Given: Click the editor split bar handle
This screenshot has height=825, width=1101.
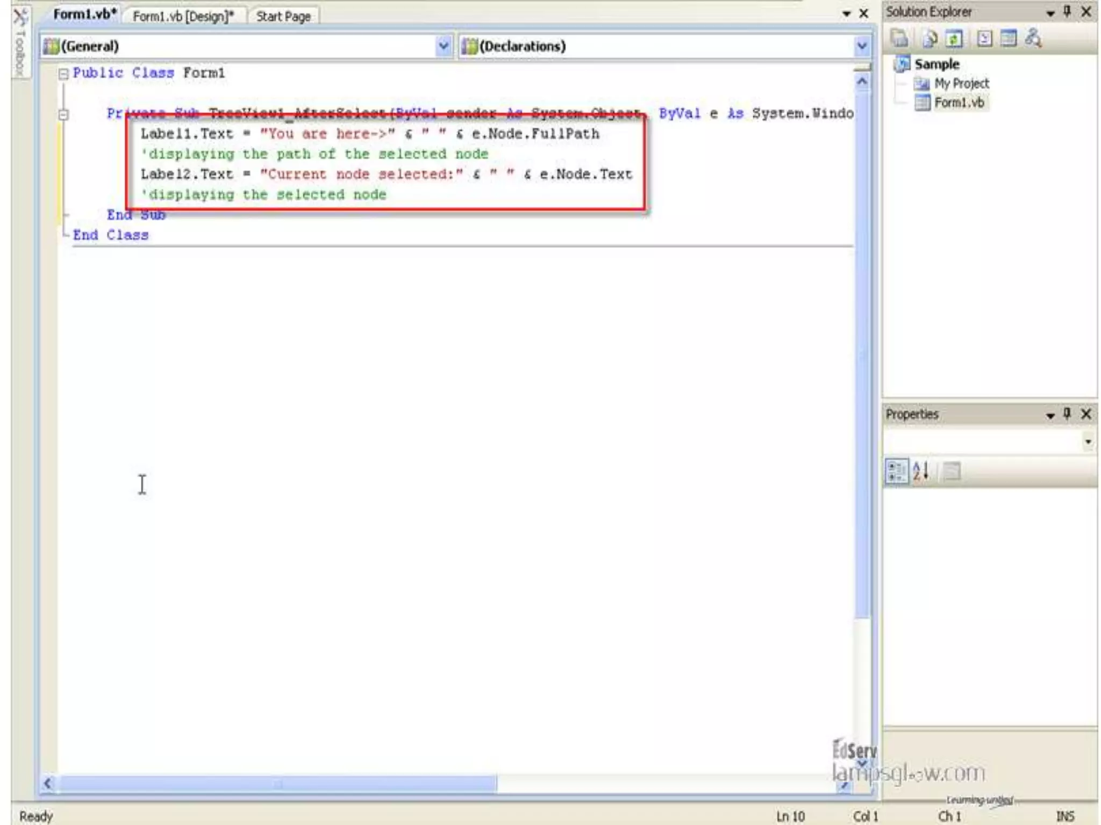Looking at the screenshot, I should [862, 67].
